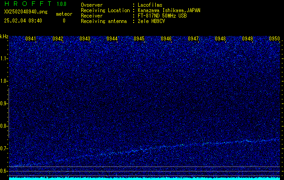Viewport: 284px width, 180px height.
Task: Click the HROFFT title text
Action: coord(28,4)
